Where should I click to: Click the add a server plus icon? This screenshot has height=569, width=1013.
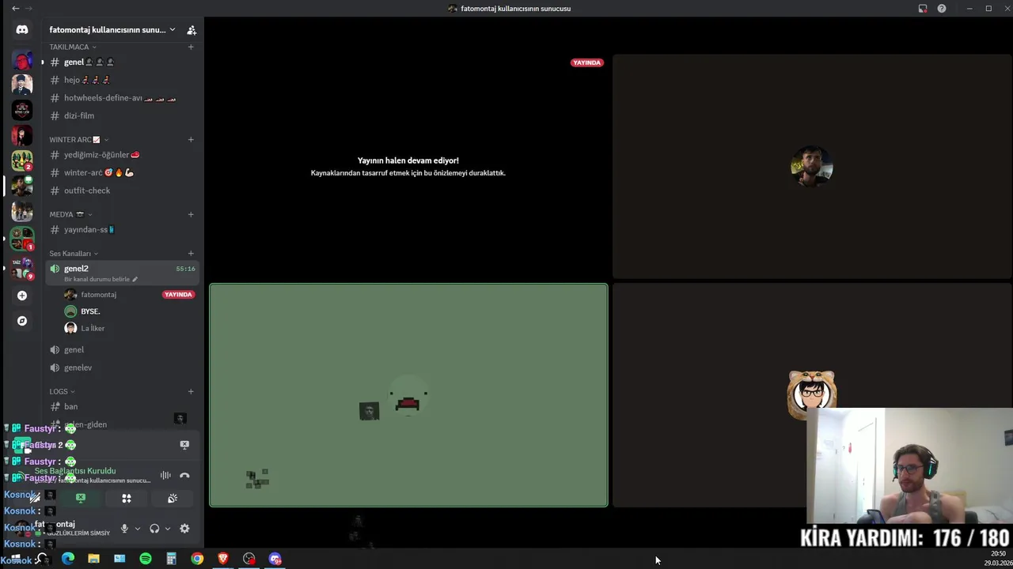coord(22,296)
